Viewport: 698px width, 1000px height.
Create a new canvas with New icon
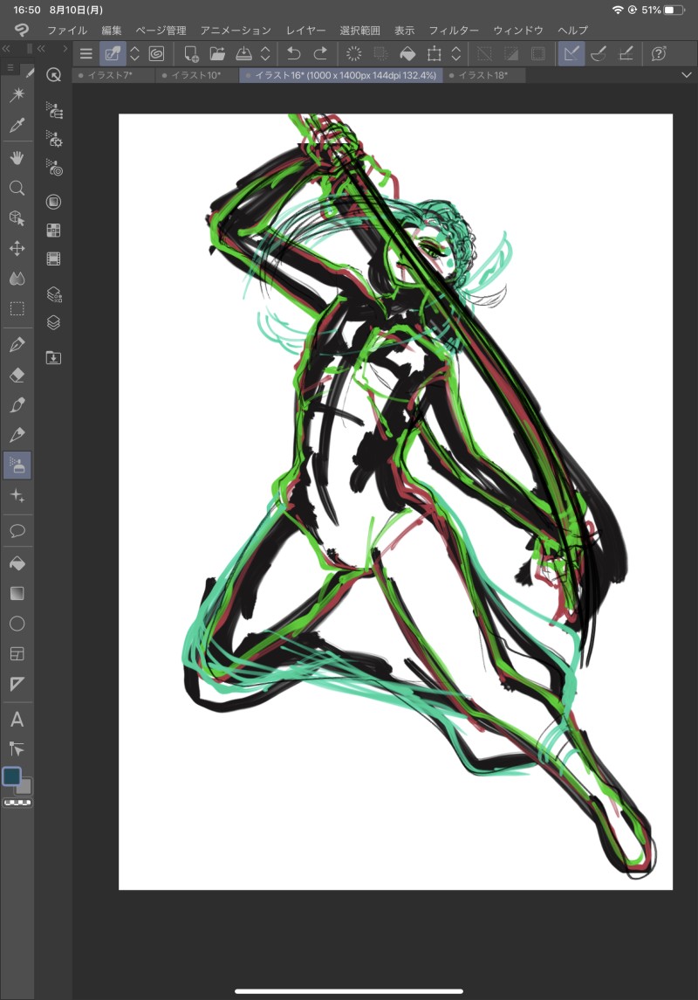pyautogui.click(x=191, y=53)
